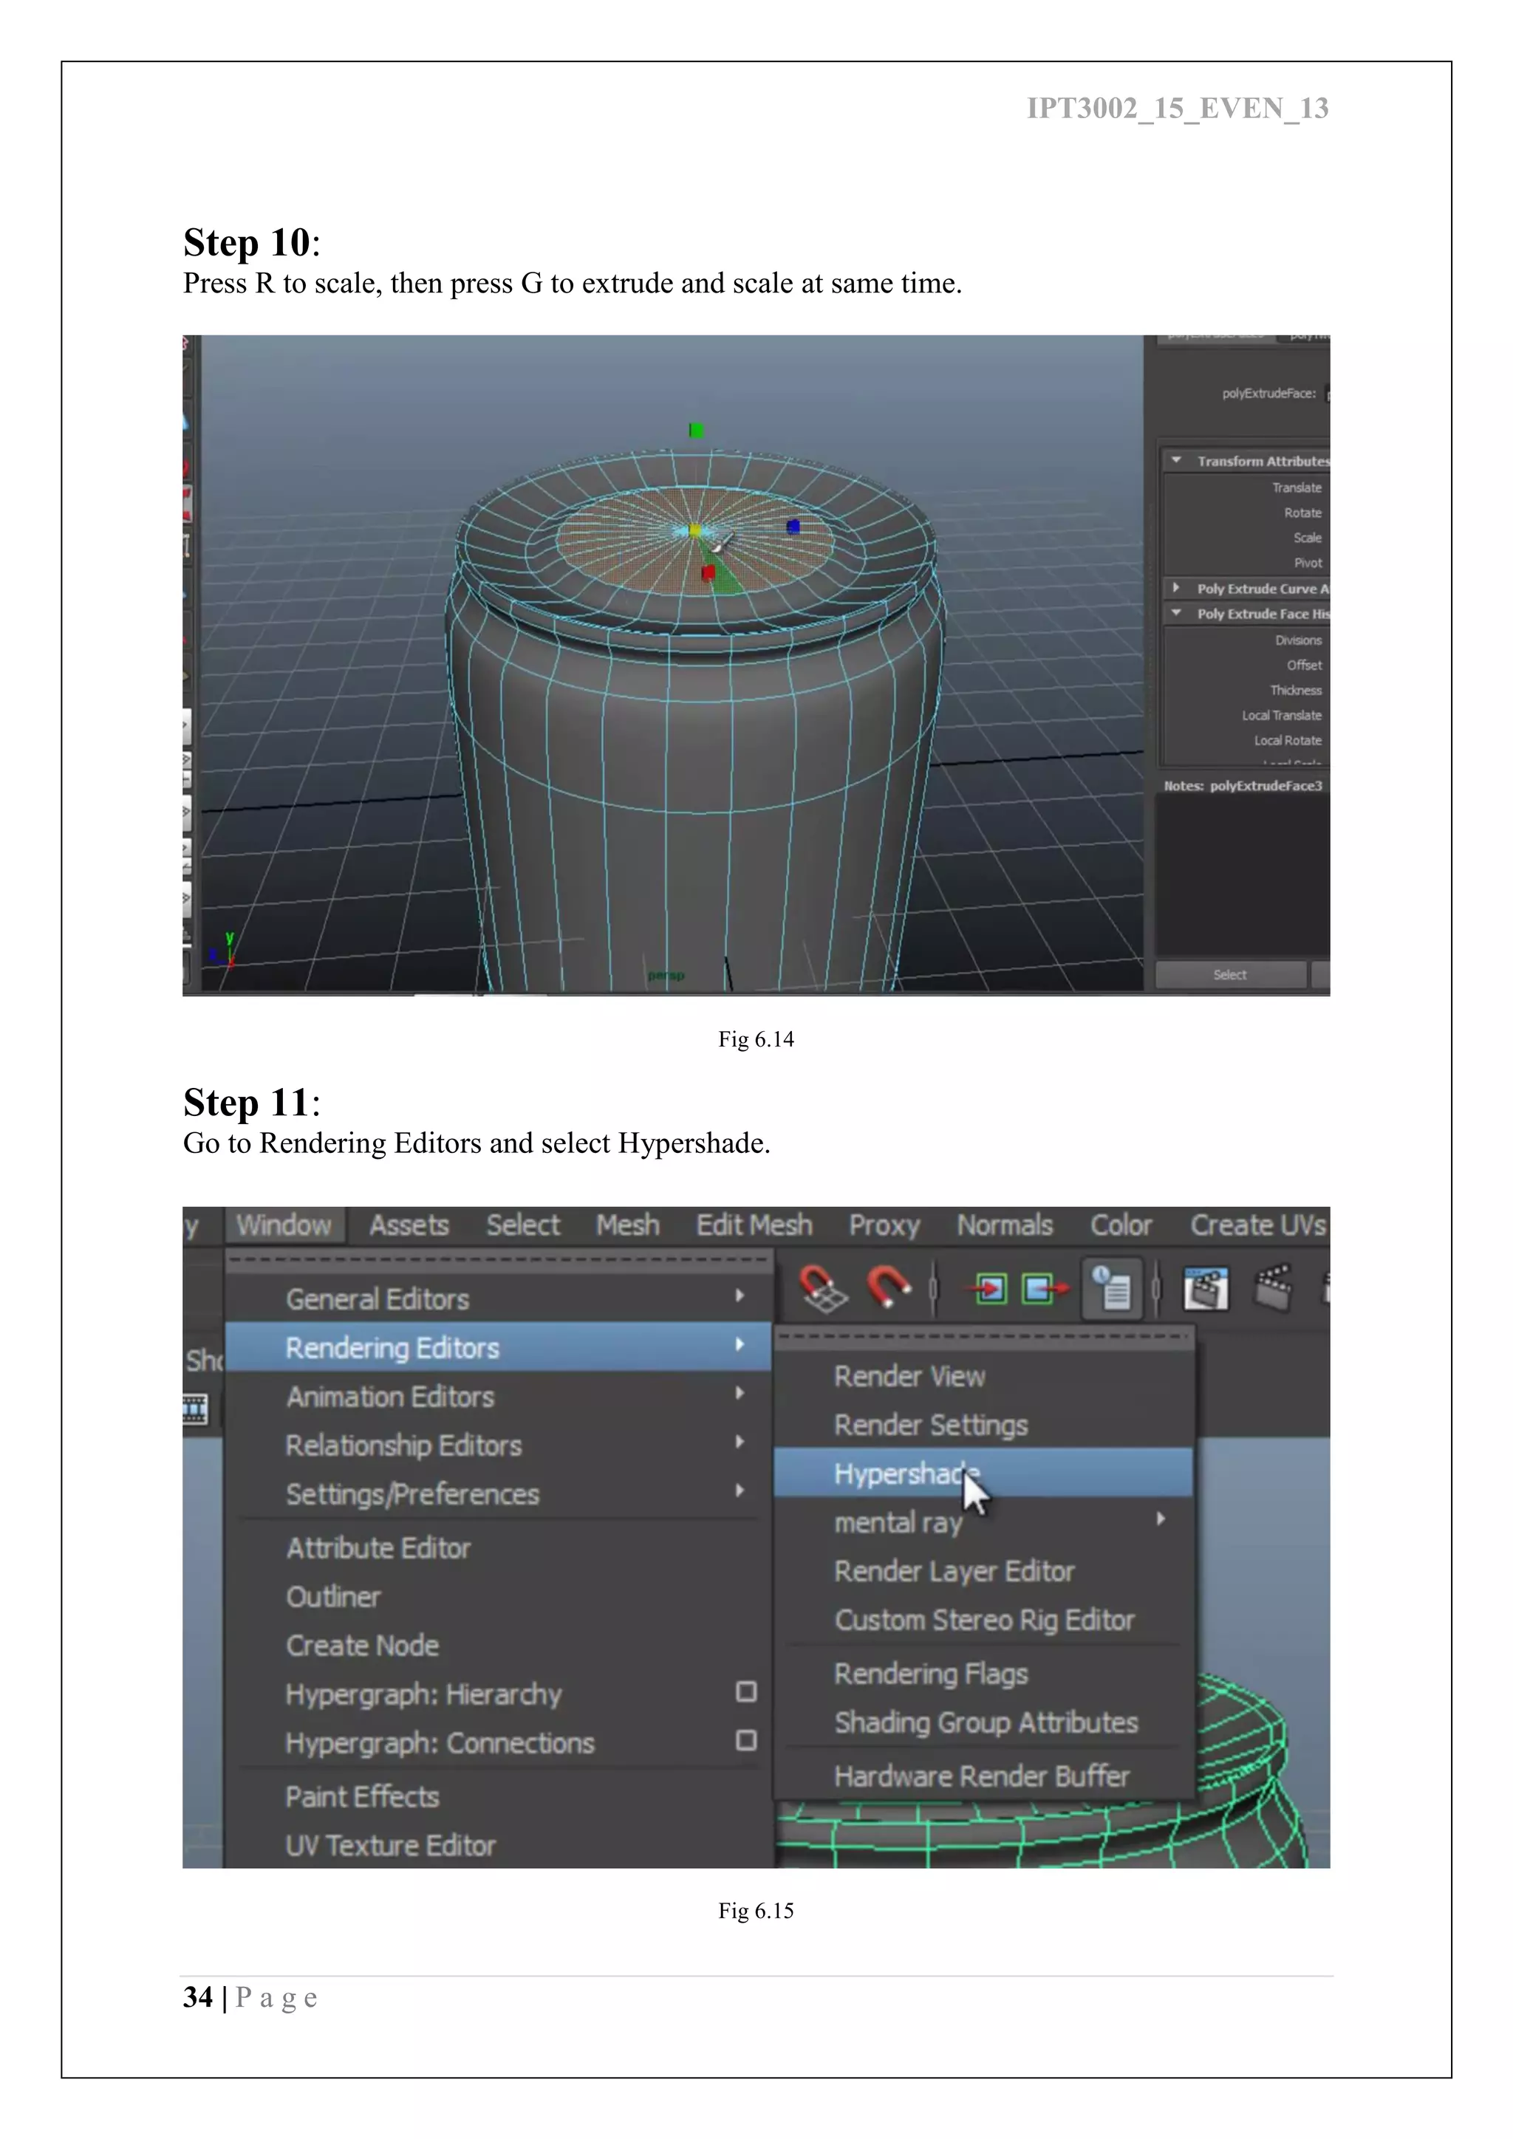Choose Render Layer Editor entry

pos(954,1572)
